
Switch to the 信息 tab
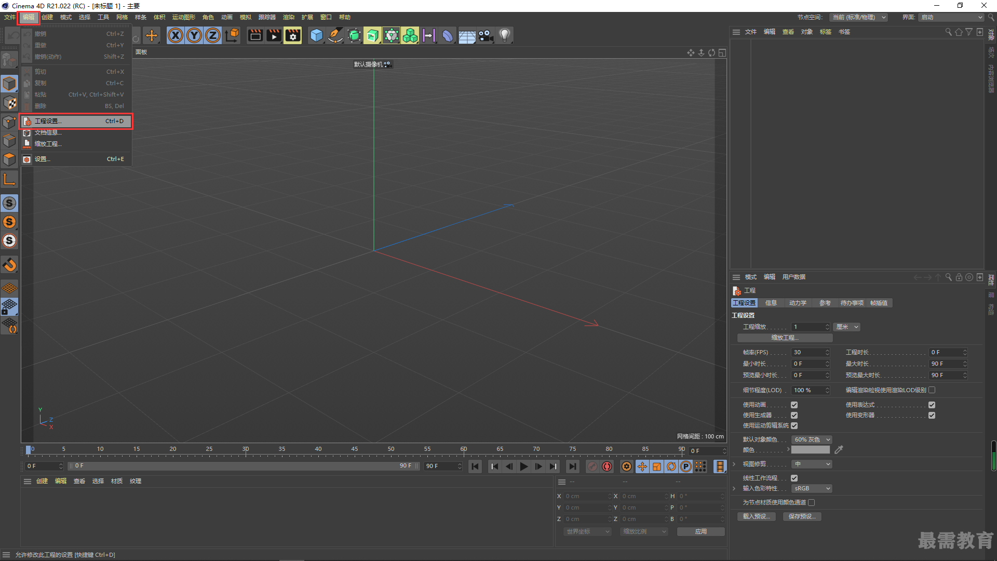tap(771, 303)
